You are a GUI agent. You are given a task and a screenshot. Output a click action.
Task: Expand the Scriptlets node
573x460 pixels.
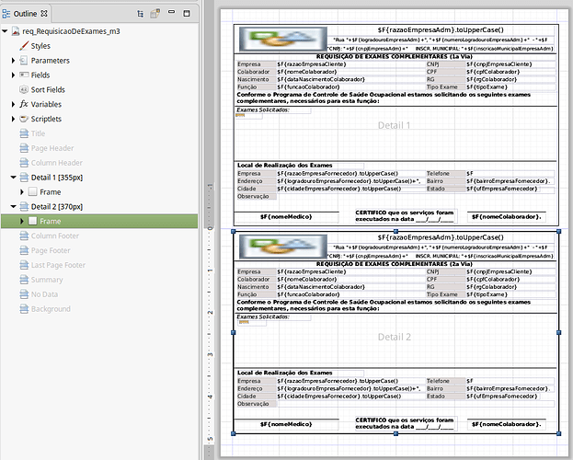pos(13,120)
